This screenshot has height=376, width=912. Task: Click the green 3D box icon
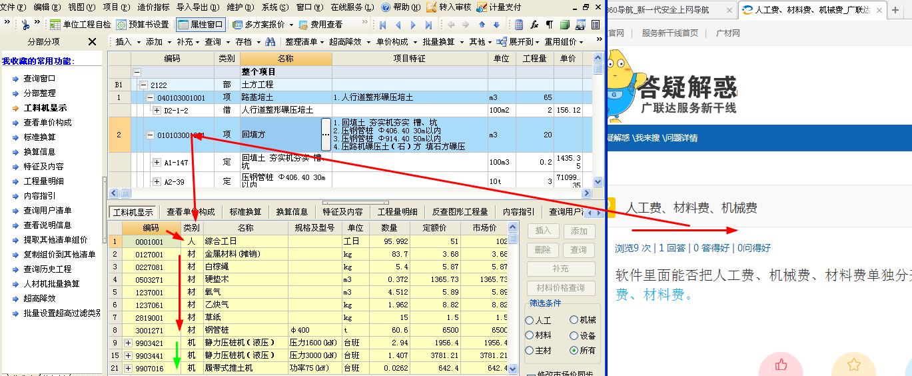click(565, 25)
